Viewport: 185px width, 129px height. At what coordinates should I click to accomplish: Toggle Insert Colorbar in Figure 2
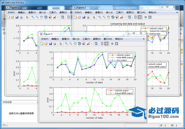[135, 17]
